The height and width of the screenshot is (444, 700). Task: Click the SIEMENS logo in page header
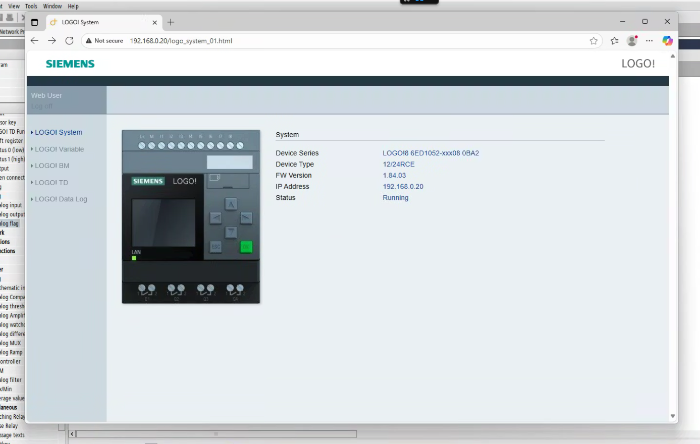click(70, 64)
